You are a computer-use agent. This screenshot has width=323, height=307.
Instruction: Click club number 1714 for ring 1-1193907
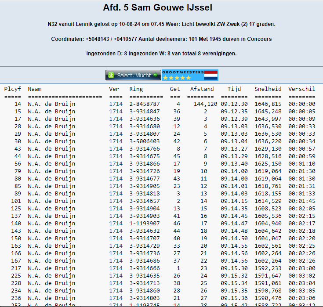tap(116, 224)
